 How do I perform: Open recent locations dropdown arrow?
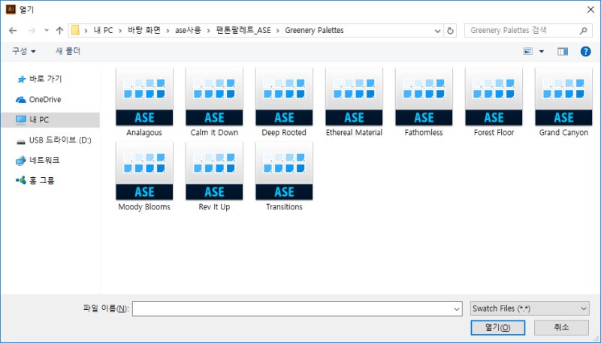coord(47,30)
